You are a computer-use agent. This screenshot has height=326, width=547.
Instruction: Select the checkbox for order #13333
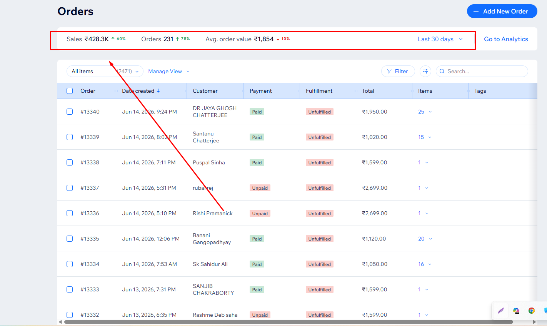coord(70,289)
